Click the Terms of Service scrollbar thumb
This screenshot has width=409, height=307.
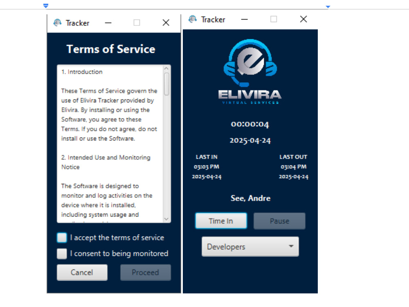click(x=166, y=84)
